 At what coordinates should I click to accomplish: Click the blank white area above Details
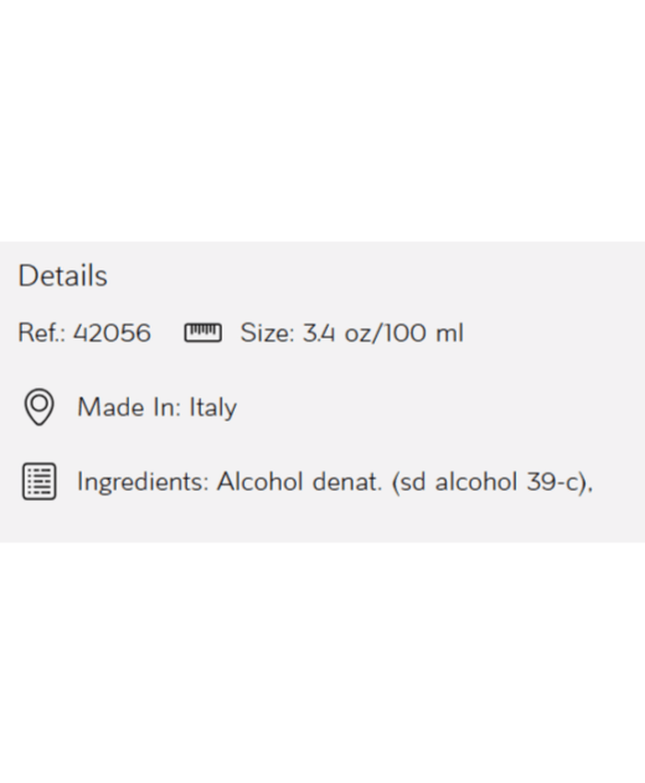[322, 120]
